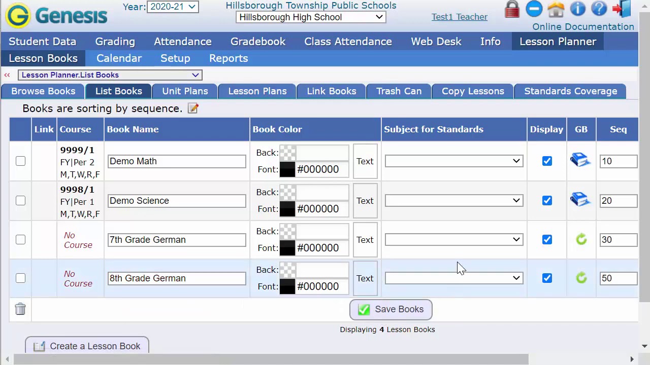Click the red padlock icon in header

click(x=512, y=9)
